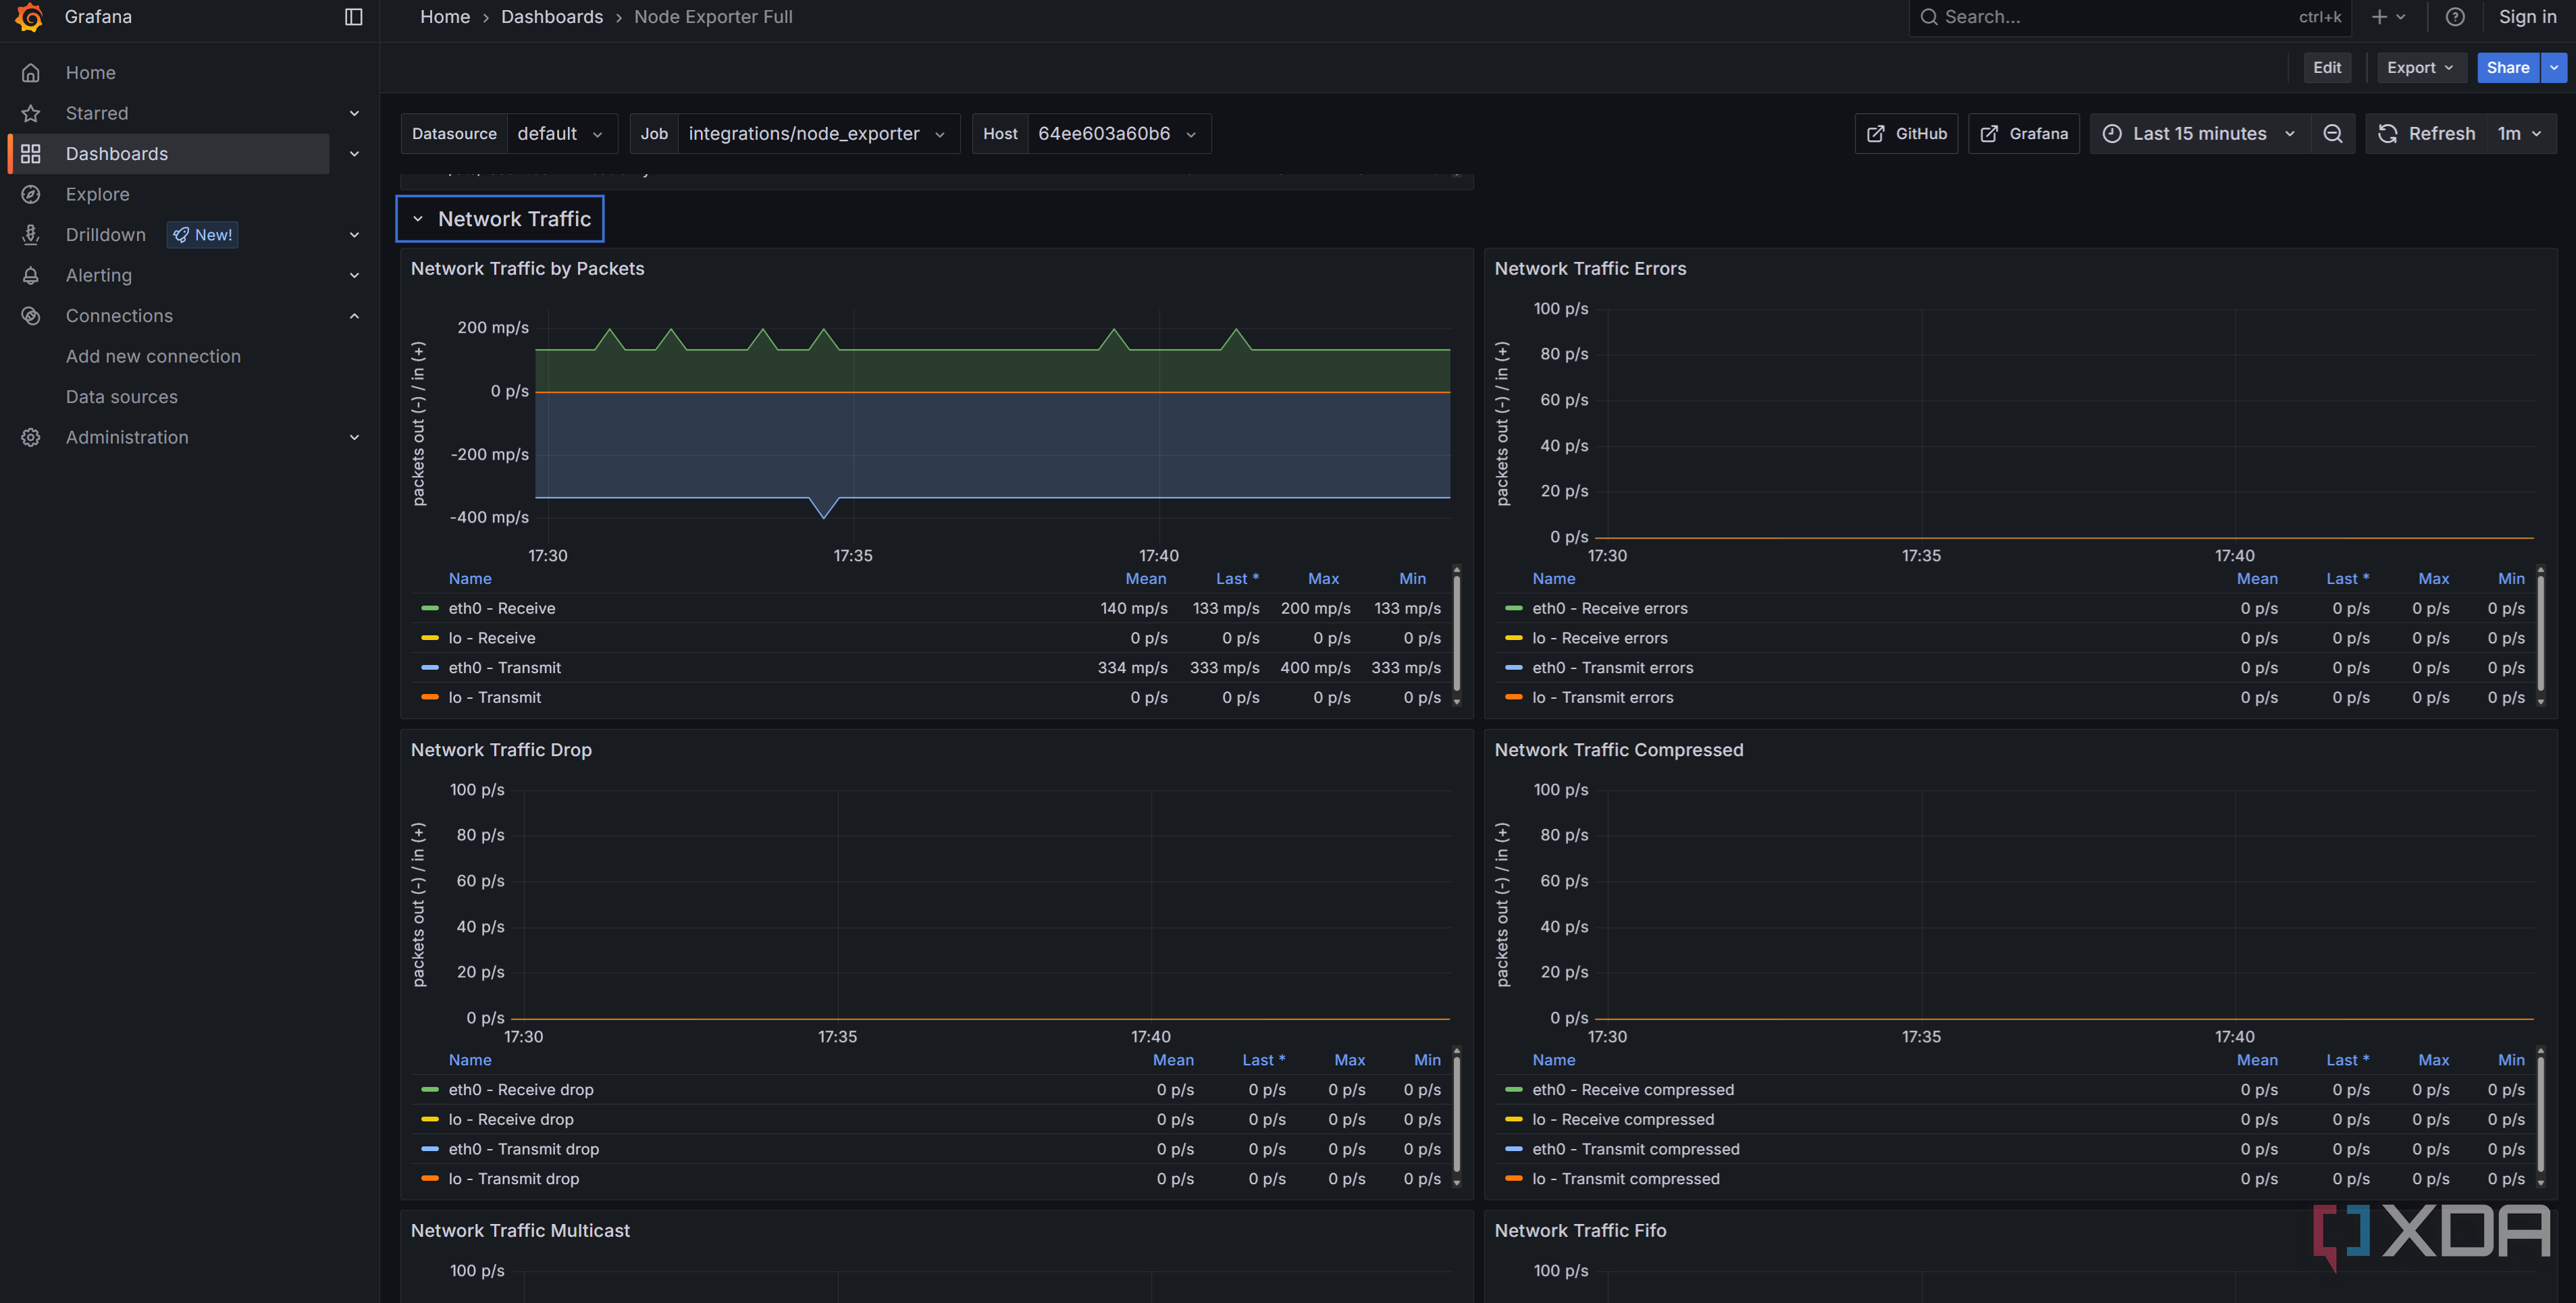The width and height of the screenshot is (2576, 1303).
Task: Click the Search input field
Action: pyautogui.click(x=2128, y=17)
